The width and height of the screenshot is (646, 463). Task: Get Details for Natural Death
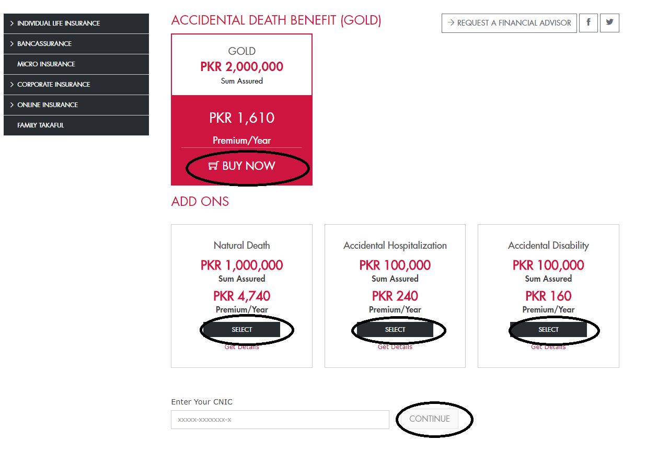coord(242,347)
